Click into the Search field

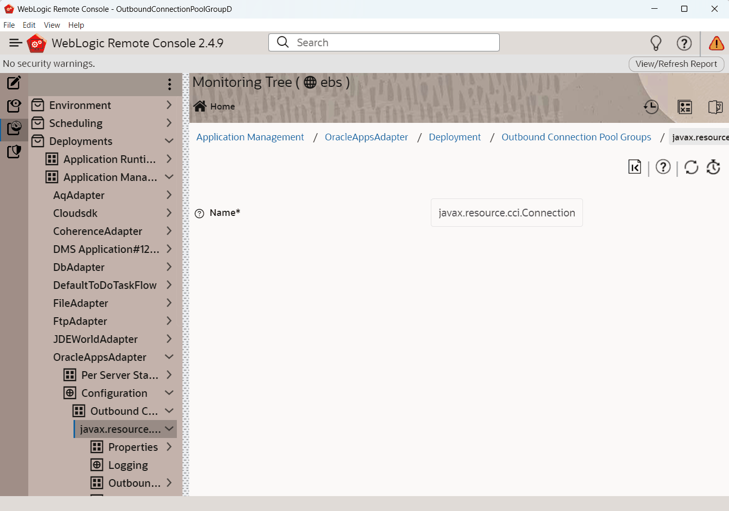click(x=384, y=43)
